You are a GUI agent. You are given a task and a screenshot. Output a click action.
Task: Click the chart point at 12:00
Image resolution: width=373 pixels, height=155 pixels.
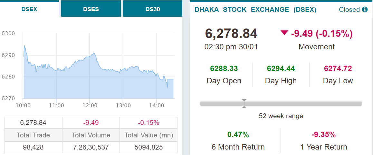pos(90,57)
